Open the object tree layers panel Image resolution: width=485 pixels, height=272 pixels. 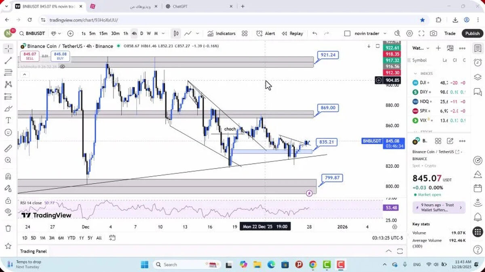tap(478, 77)
